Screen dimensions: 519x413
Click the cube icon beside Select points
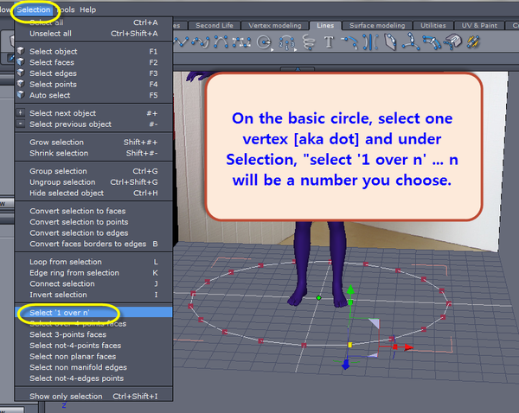[21, 84]
